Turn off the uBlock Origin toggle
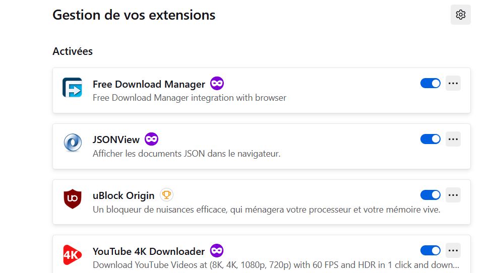 430,195
